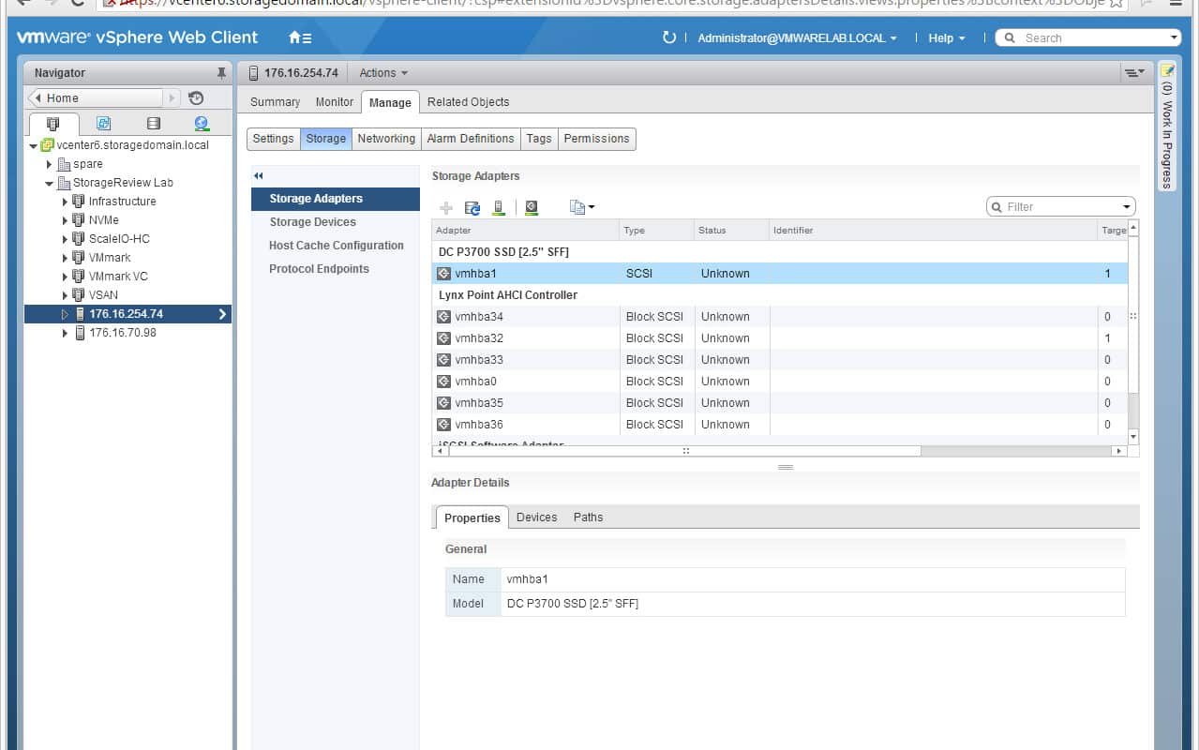
Task: Click scroll-down arrow of adapters table scrollbar
Action: 1133,437
